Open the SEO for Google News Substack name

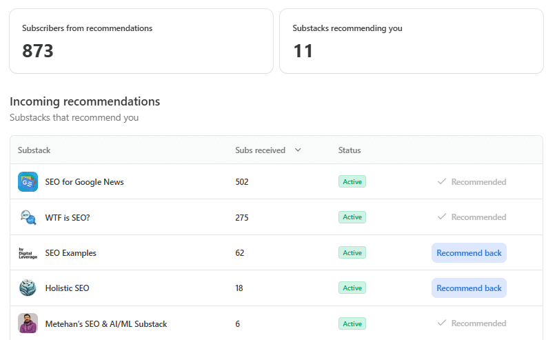click(84, 182)
